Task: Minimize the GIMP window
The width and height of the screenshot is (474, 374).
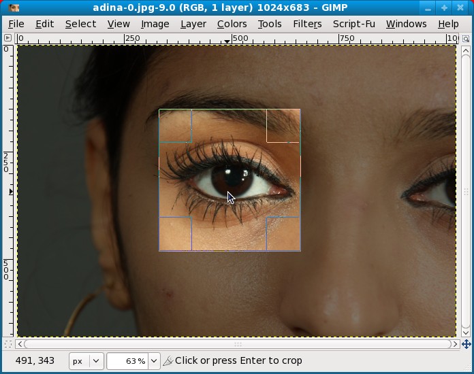Action: (x=428, y=8)
